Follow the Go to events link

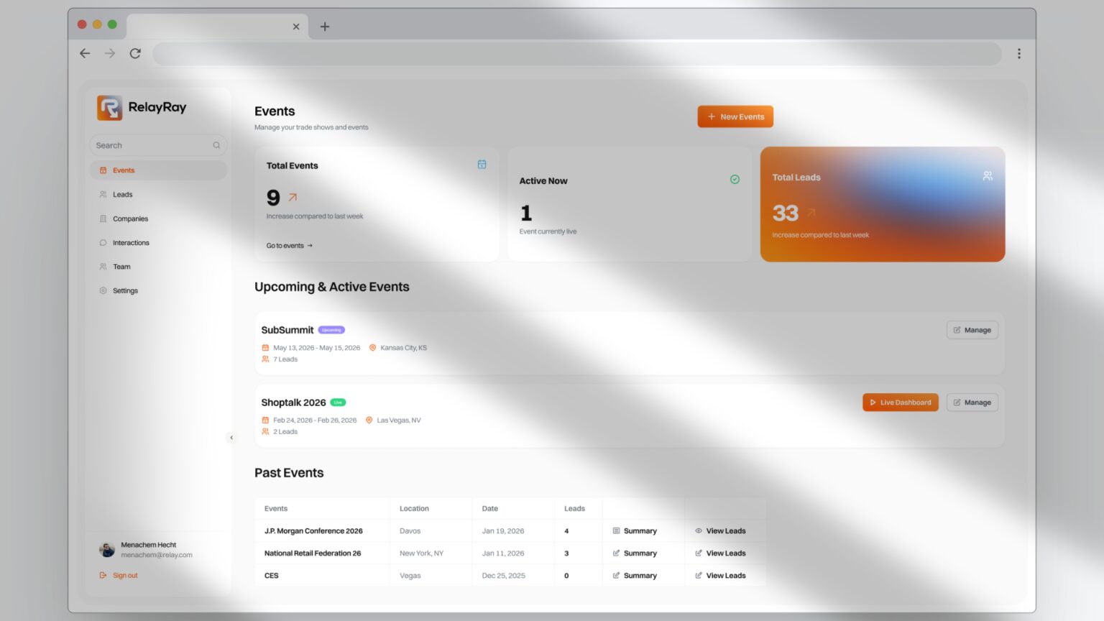[289, 246]
